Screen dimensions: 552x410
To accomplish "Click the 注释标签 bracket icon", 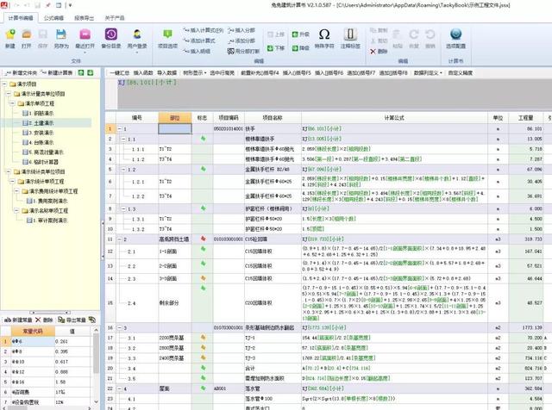I will [350, 34].
